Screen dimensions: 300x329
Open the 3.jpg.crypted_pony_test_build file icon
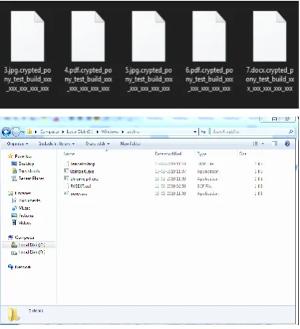pos(27,36)
